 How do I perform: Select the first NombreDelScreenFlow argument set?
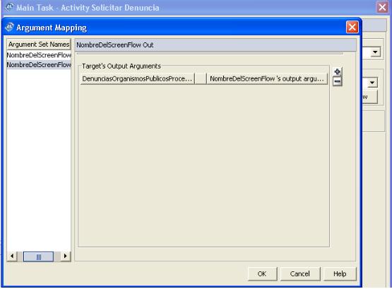39,55
